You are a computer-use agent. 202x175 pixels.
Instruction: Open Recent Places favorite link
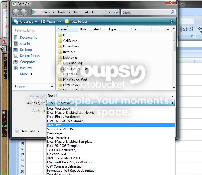click(x=30, y=56)
